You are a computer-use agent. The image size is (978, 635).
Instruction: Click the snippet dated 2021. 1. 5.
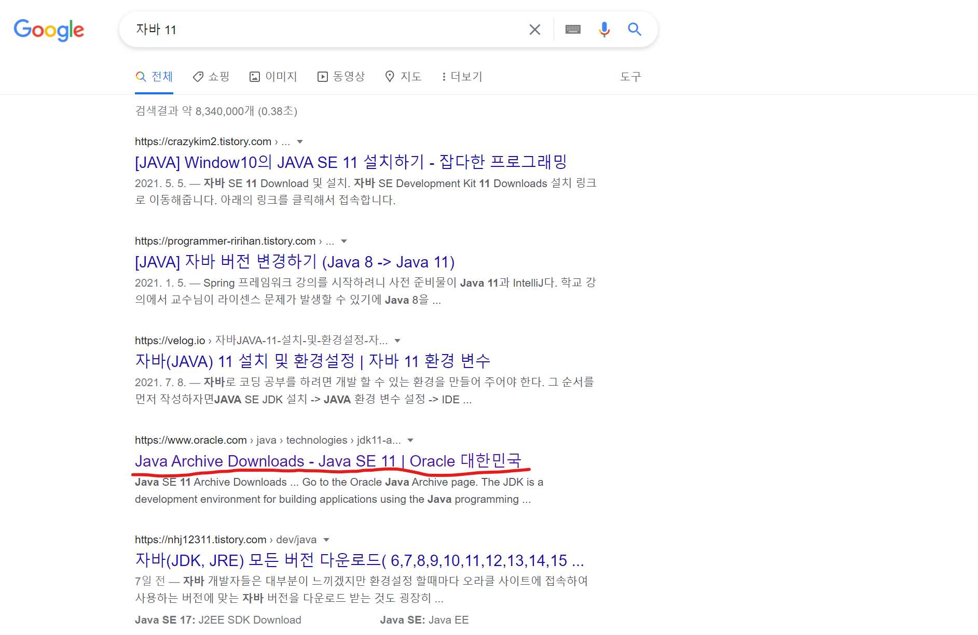[x=366, y=291]
